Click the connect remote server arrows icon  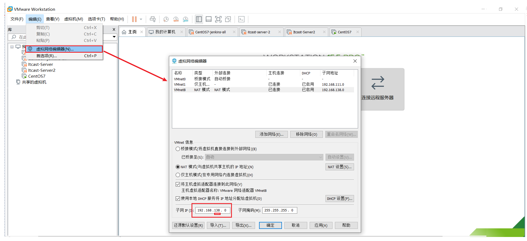(377, 83)
